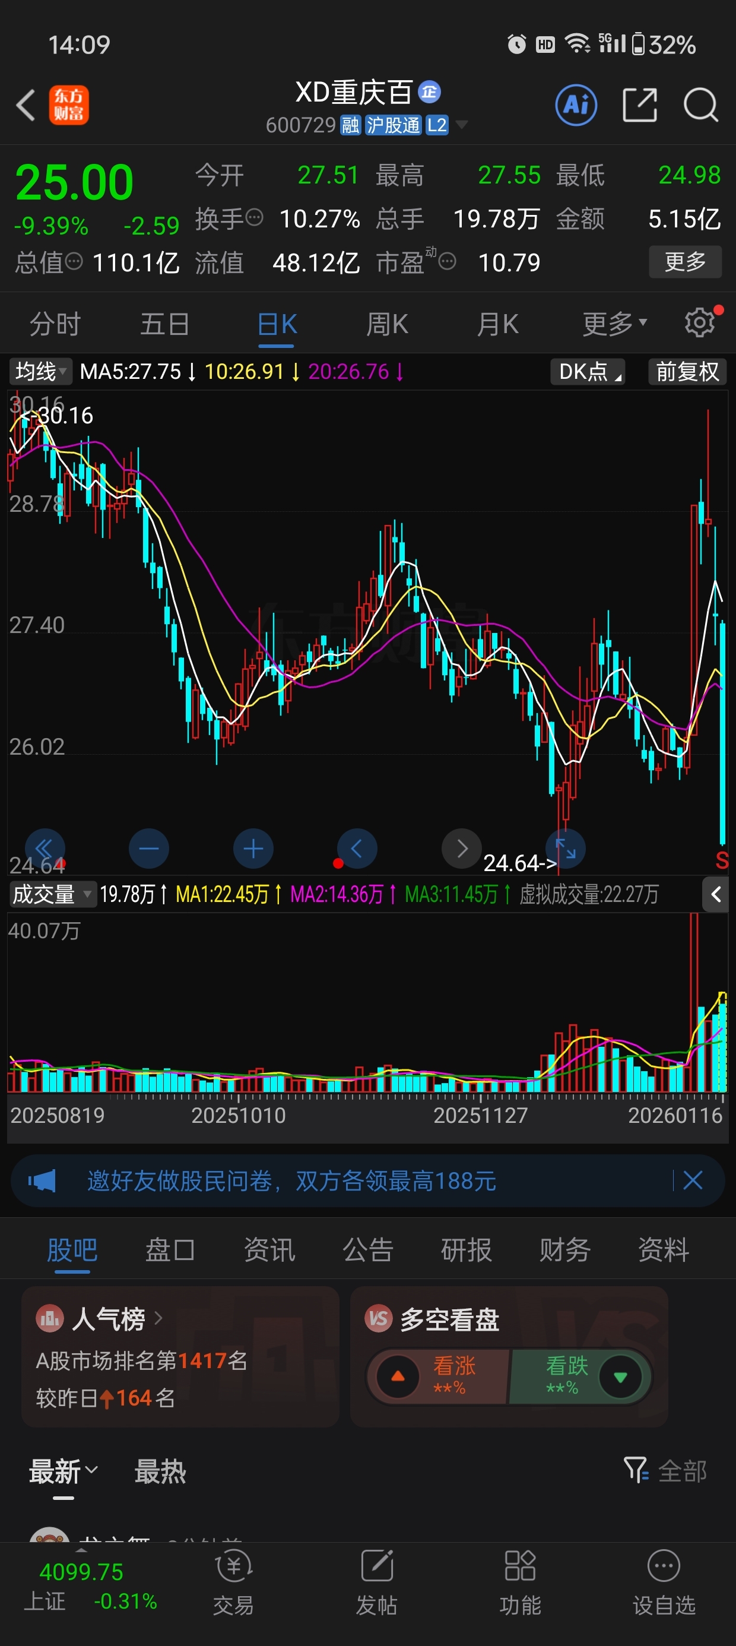This screenshot has height=1646, width=736.
Task: Tap the info icon beside 总值
Action: coord(74,261)
